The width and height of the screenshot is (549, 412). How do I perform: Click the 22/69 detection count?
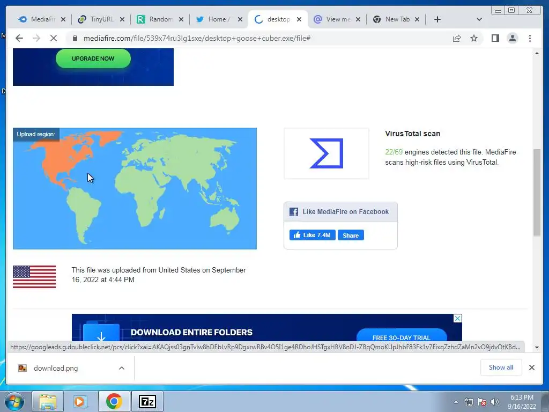(394, 152)
